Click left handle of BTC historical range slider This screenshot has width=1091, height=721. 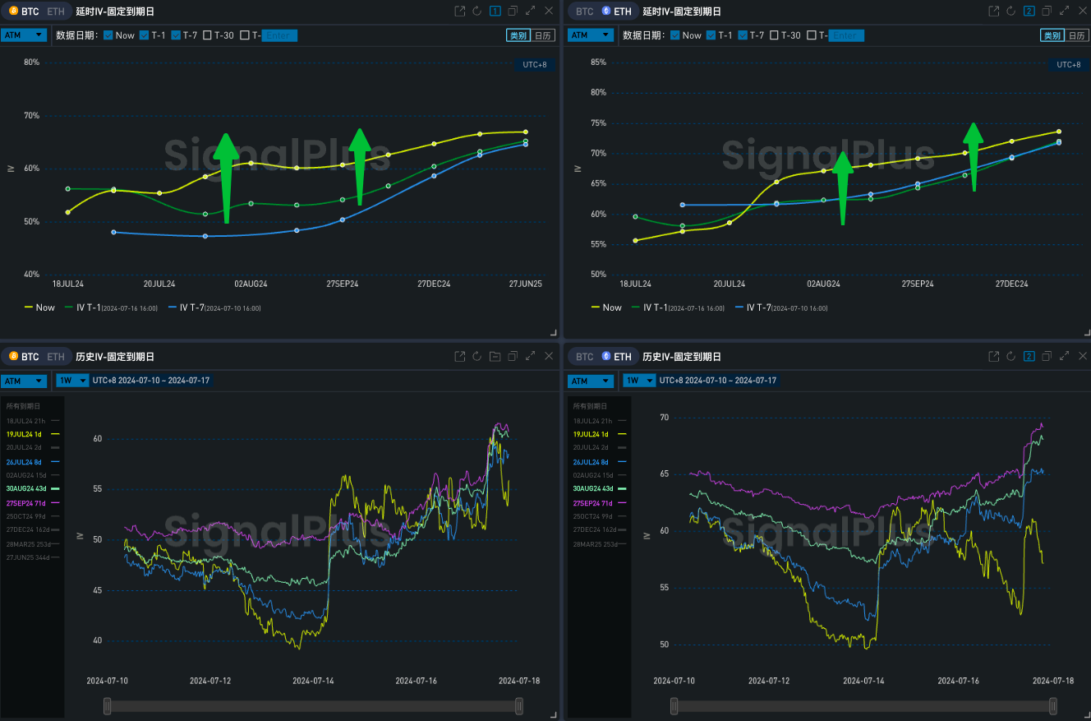click(107, 706)
